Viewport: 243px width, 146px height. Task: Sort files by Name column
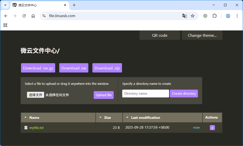point(34,118)
